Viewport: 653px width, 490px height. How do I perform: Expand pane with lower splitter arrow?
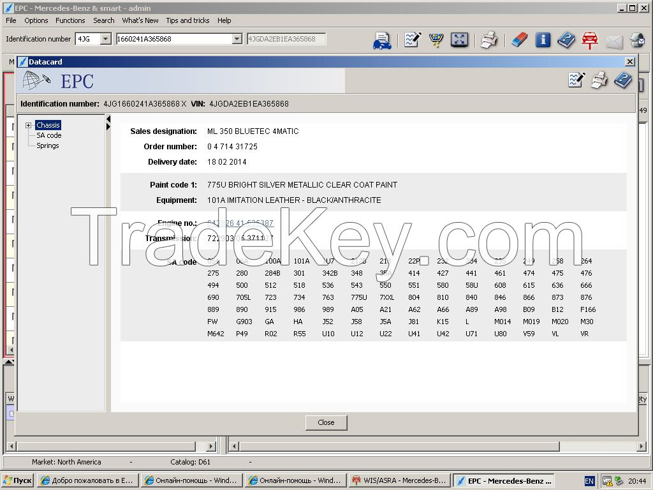(108, 127)
